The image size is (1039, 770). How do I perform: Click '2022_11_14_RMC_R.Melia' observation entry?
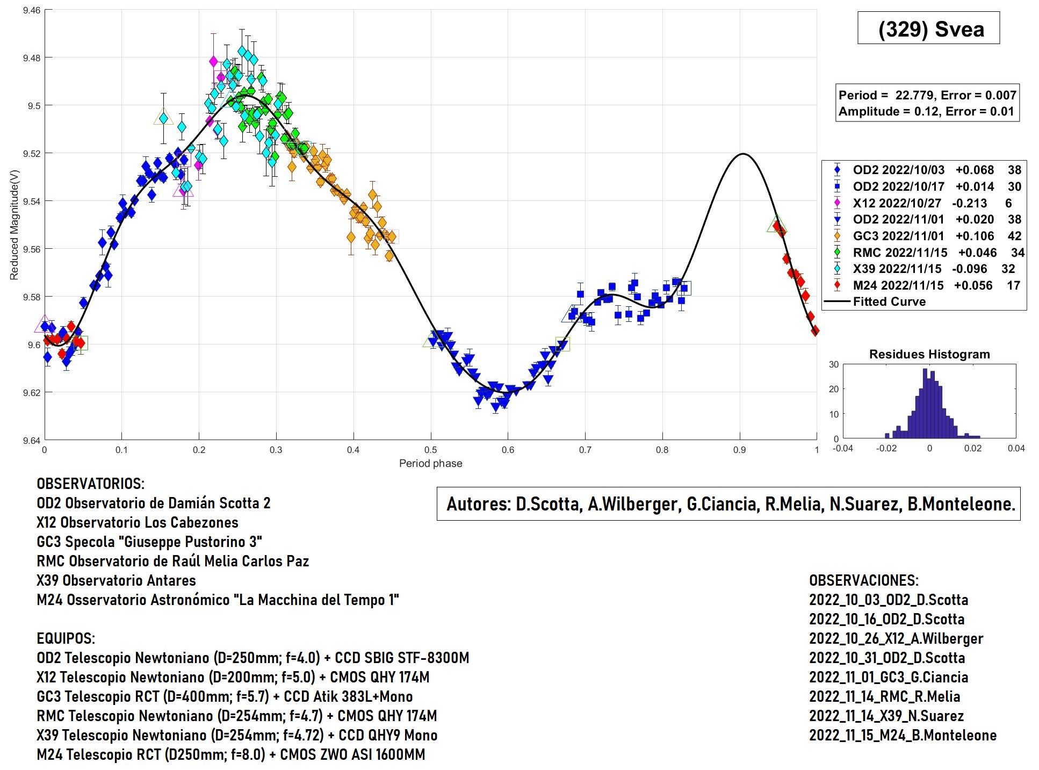point(884,696)
